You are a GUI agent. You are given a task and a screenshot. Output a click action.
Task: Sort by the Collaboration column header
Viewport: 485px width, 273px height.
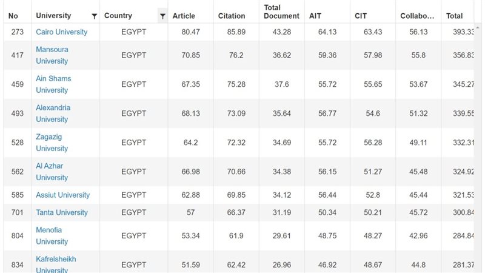click(417, 16)
